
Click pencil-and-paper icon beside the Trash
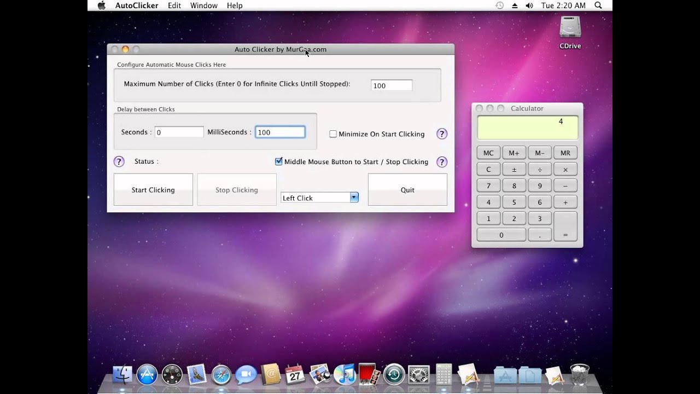point(555,375)
